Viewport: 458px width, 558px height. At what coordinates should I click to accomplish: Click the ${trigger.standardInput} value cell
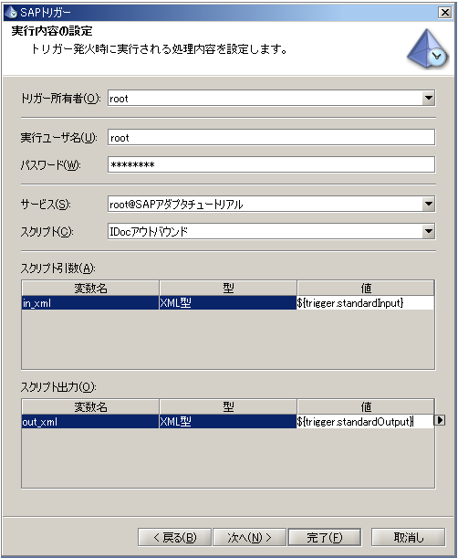pos(365,303)
